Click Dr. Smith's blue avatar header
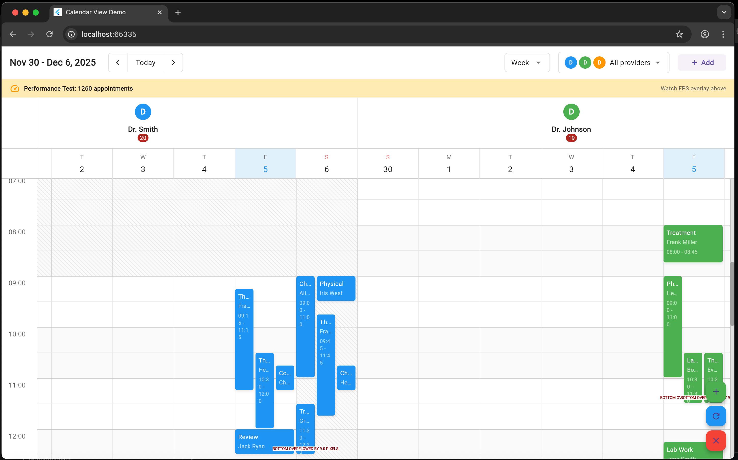 tap(143, 112)
